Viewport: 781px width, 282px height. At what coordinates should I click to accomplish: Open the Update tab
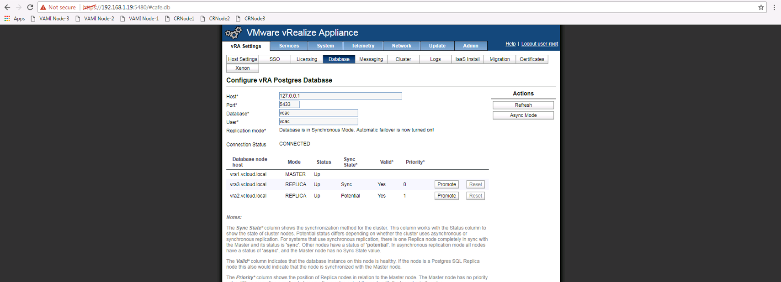[437, 46]
